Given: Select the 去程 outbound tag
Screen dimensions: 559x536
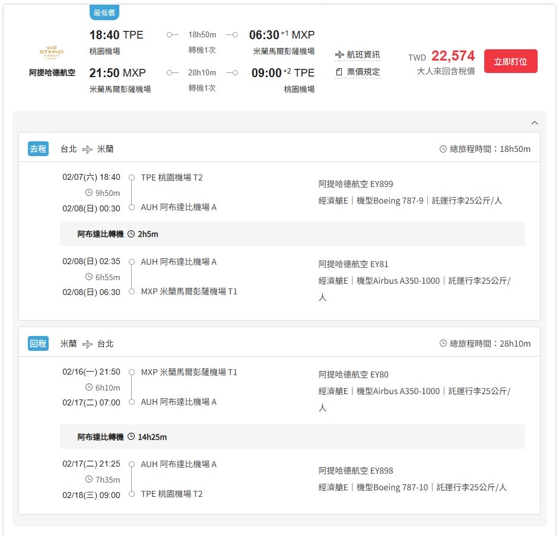Looking at the screenshot, I should [x=38, y=149].
